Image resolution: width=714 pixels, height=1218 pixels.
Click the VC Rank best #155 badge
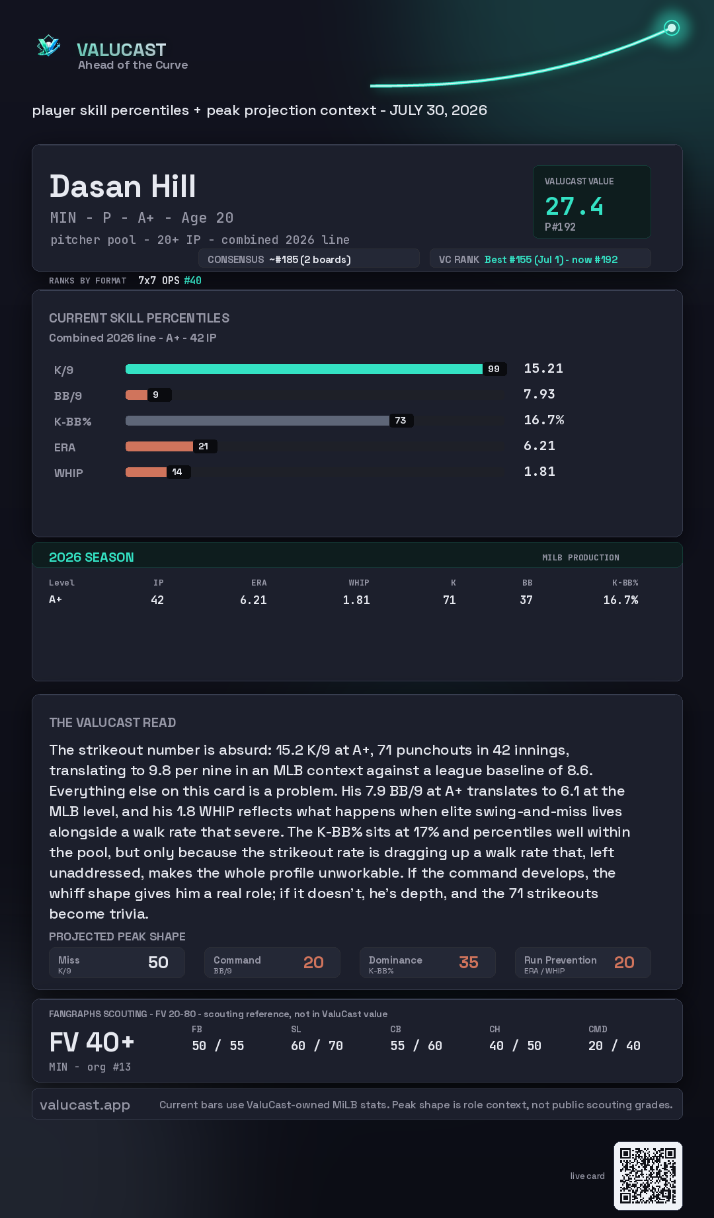tap(540, 259)
